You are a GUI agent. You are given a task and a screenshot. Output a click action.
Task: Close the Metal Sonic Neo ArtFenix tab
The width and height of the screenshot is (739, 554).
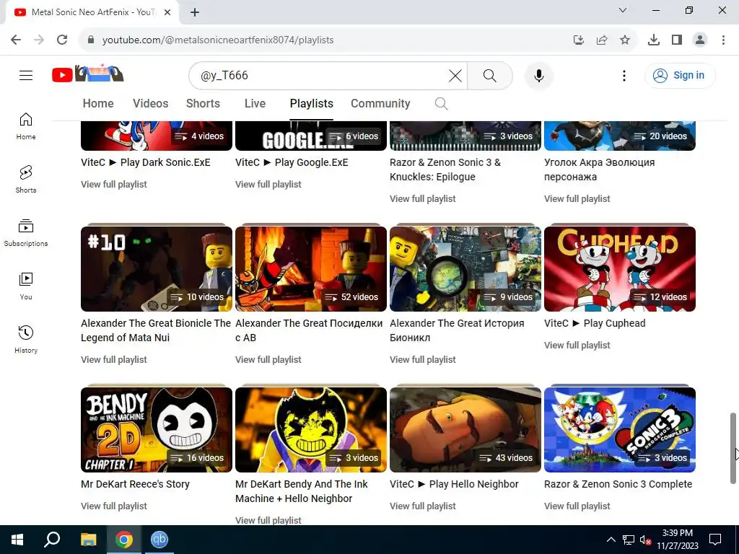tap(167, 12)
